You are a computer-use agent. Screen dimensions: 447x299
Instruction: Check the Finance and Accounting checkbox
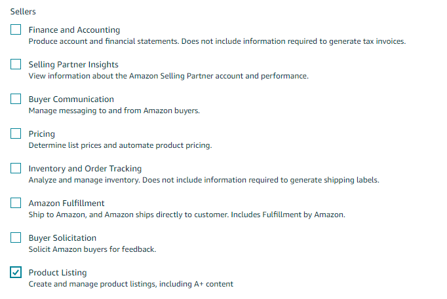16,29
